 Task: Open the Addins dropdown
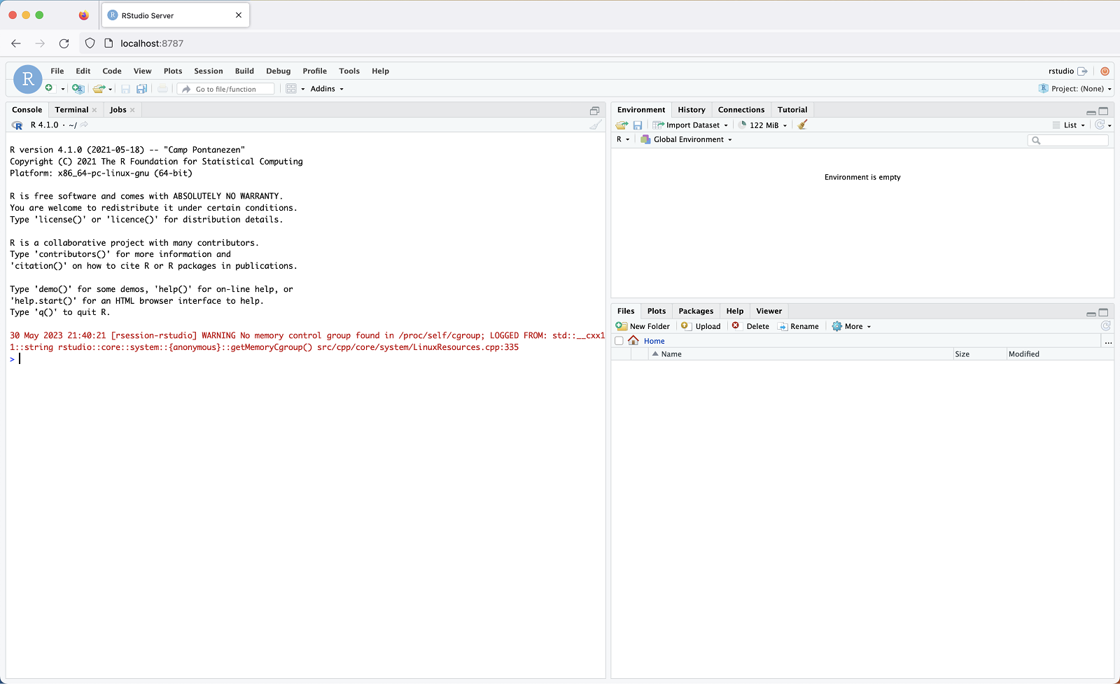point(327,89)
